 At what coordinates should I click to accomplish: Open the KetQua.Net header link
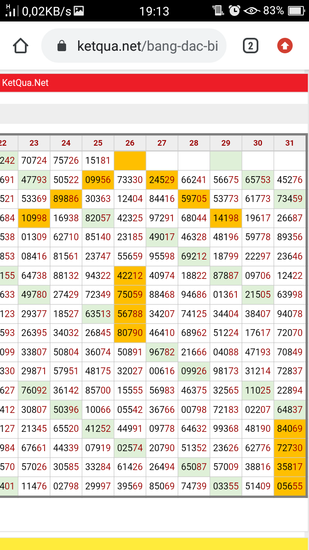(25, 82)
